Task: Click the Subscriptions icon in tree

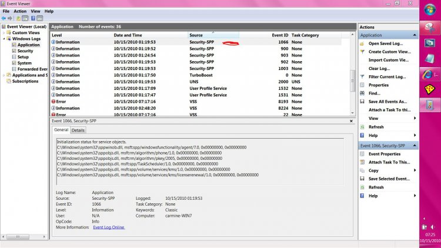Action: coord(9,81)
